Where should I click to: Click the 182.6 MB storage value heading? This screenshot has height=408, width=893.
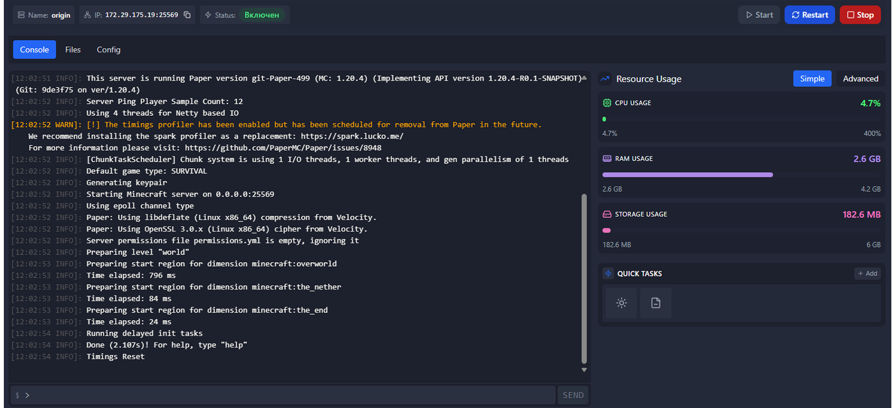861,215
